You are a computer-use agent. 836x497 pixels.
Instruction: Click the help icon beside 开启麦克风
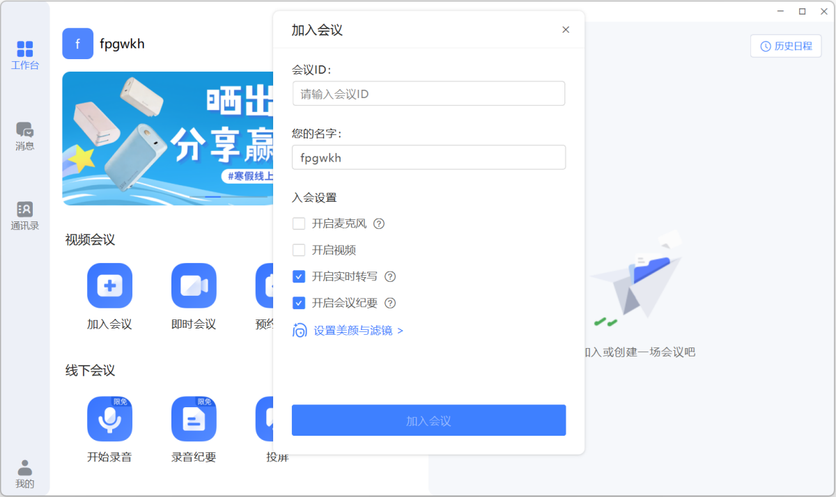click(377, 223)
